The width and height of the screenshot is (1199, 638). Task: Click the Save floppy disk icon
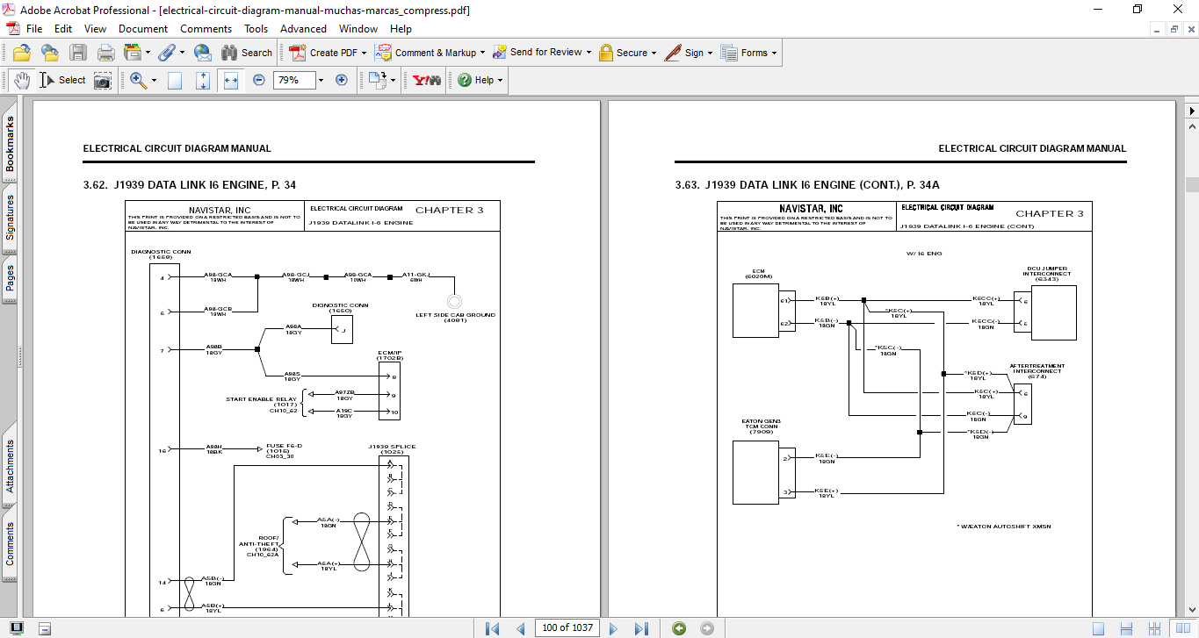tap(78, 53)
